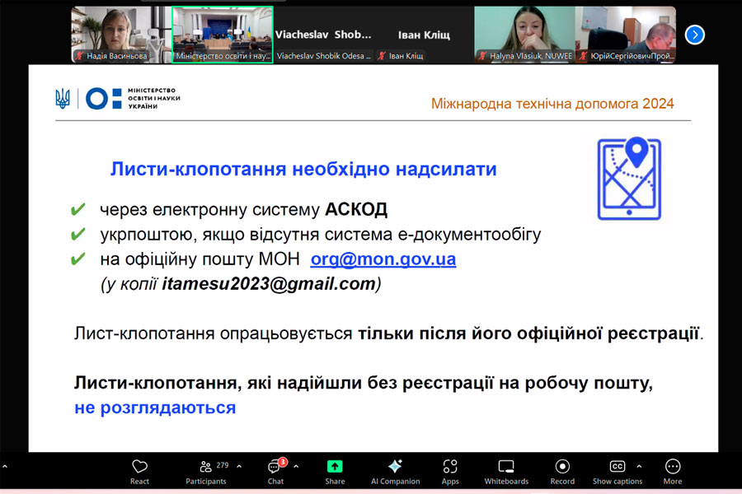Select Іван Кліщ participant tile
742x494 pixels.
[x=423, y=35]
